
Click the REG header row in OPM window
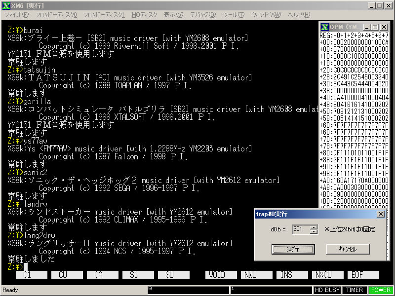[x=354, y=36]
